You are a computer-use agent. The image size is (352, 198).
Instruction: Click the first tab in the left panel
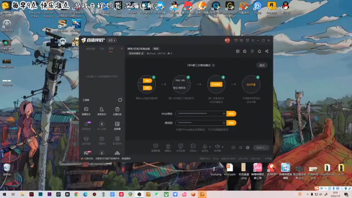91,49
